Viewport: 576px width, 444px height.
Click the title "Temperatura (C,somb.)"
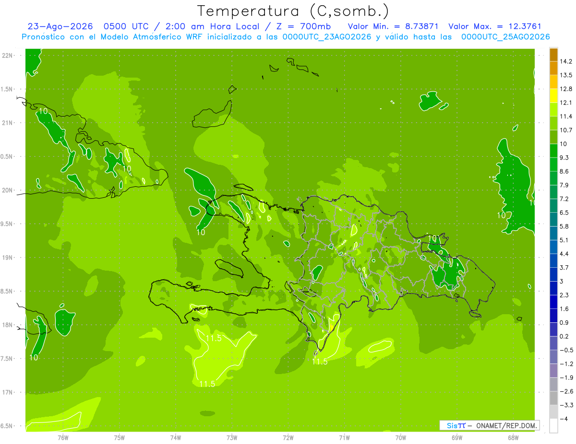(x=293, y=11)
